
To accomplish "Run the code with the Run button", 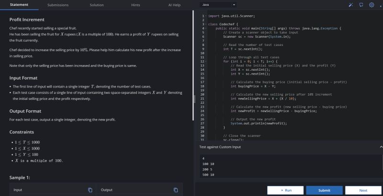I will (285, 190).
